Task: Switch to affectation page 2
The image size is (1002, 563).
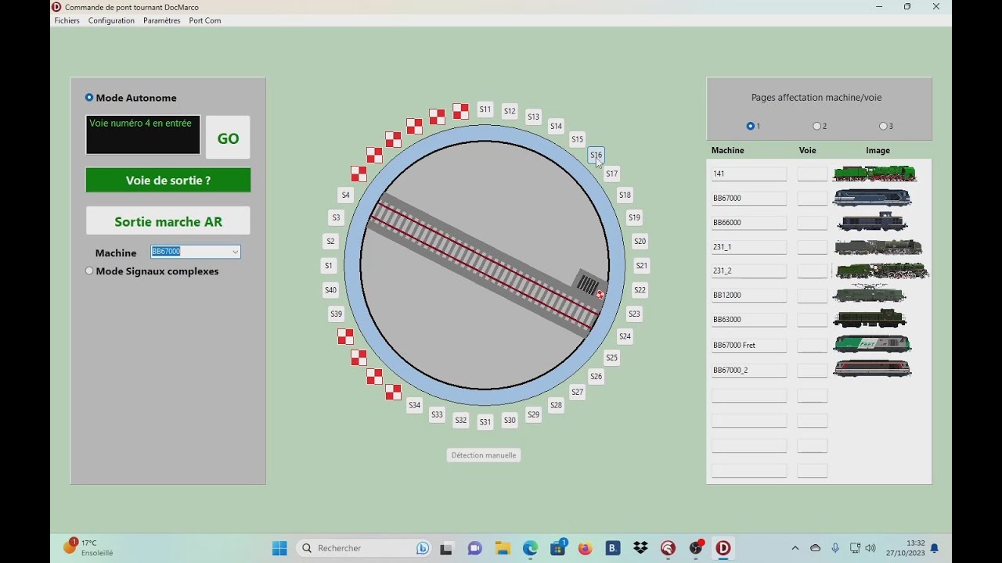Action: click(x=816, y=126)
